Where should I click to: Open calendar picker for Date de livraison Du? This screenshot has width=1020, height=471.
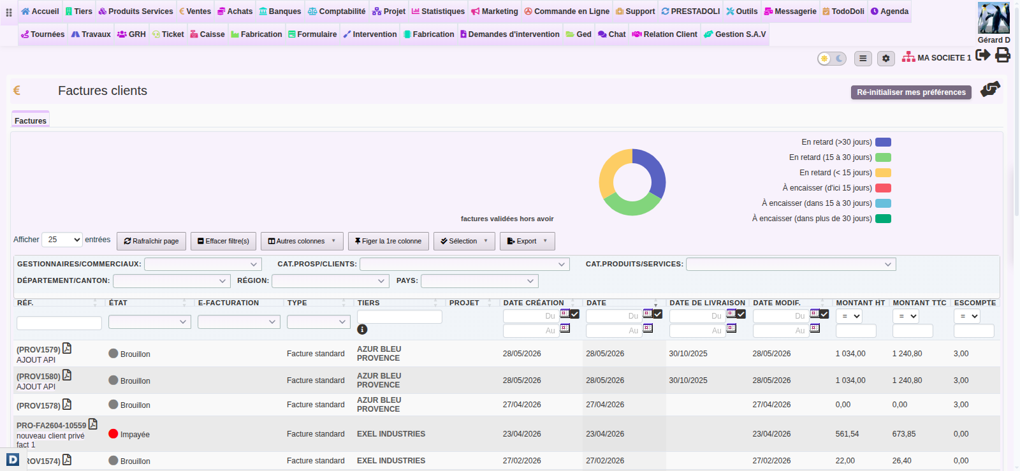[x=731, y=313]
